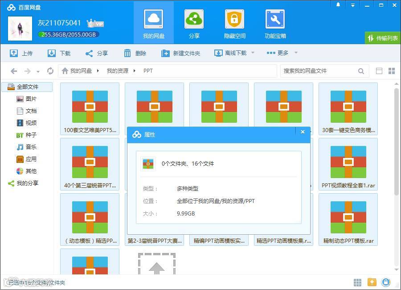The width and height of the screenshot is (401, 290).
Task: Close the 属性 properties dialog
Action: (x=303, y=132)
